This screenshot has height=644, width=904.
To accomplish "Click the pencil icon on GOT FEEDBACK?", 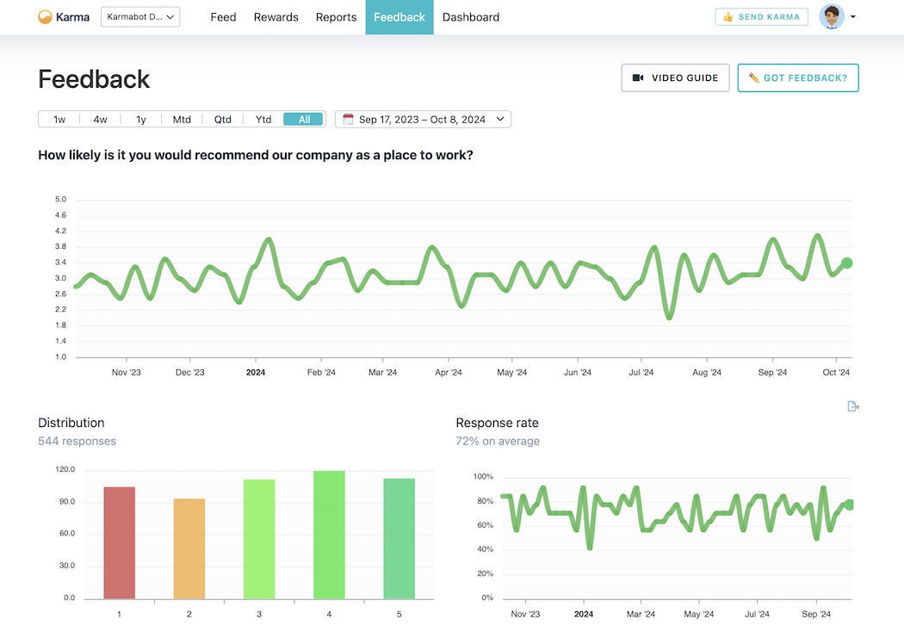I will tap(752, 77).
